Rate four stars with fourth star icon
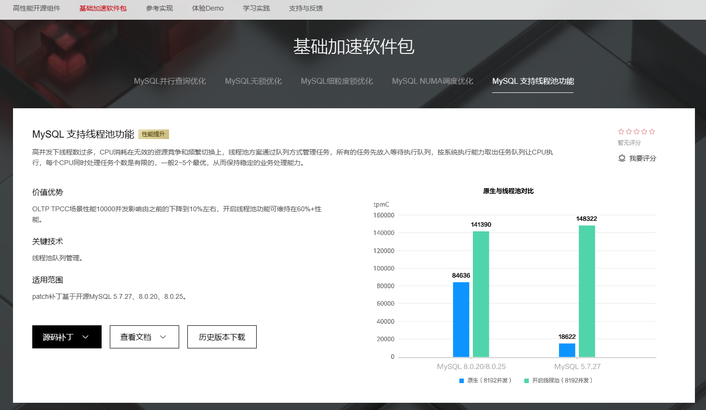Screen dimensions: 706x410 [x=644, y=131]
